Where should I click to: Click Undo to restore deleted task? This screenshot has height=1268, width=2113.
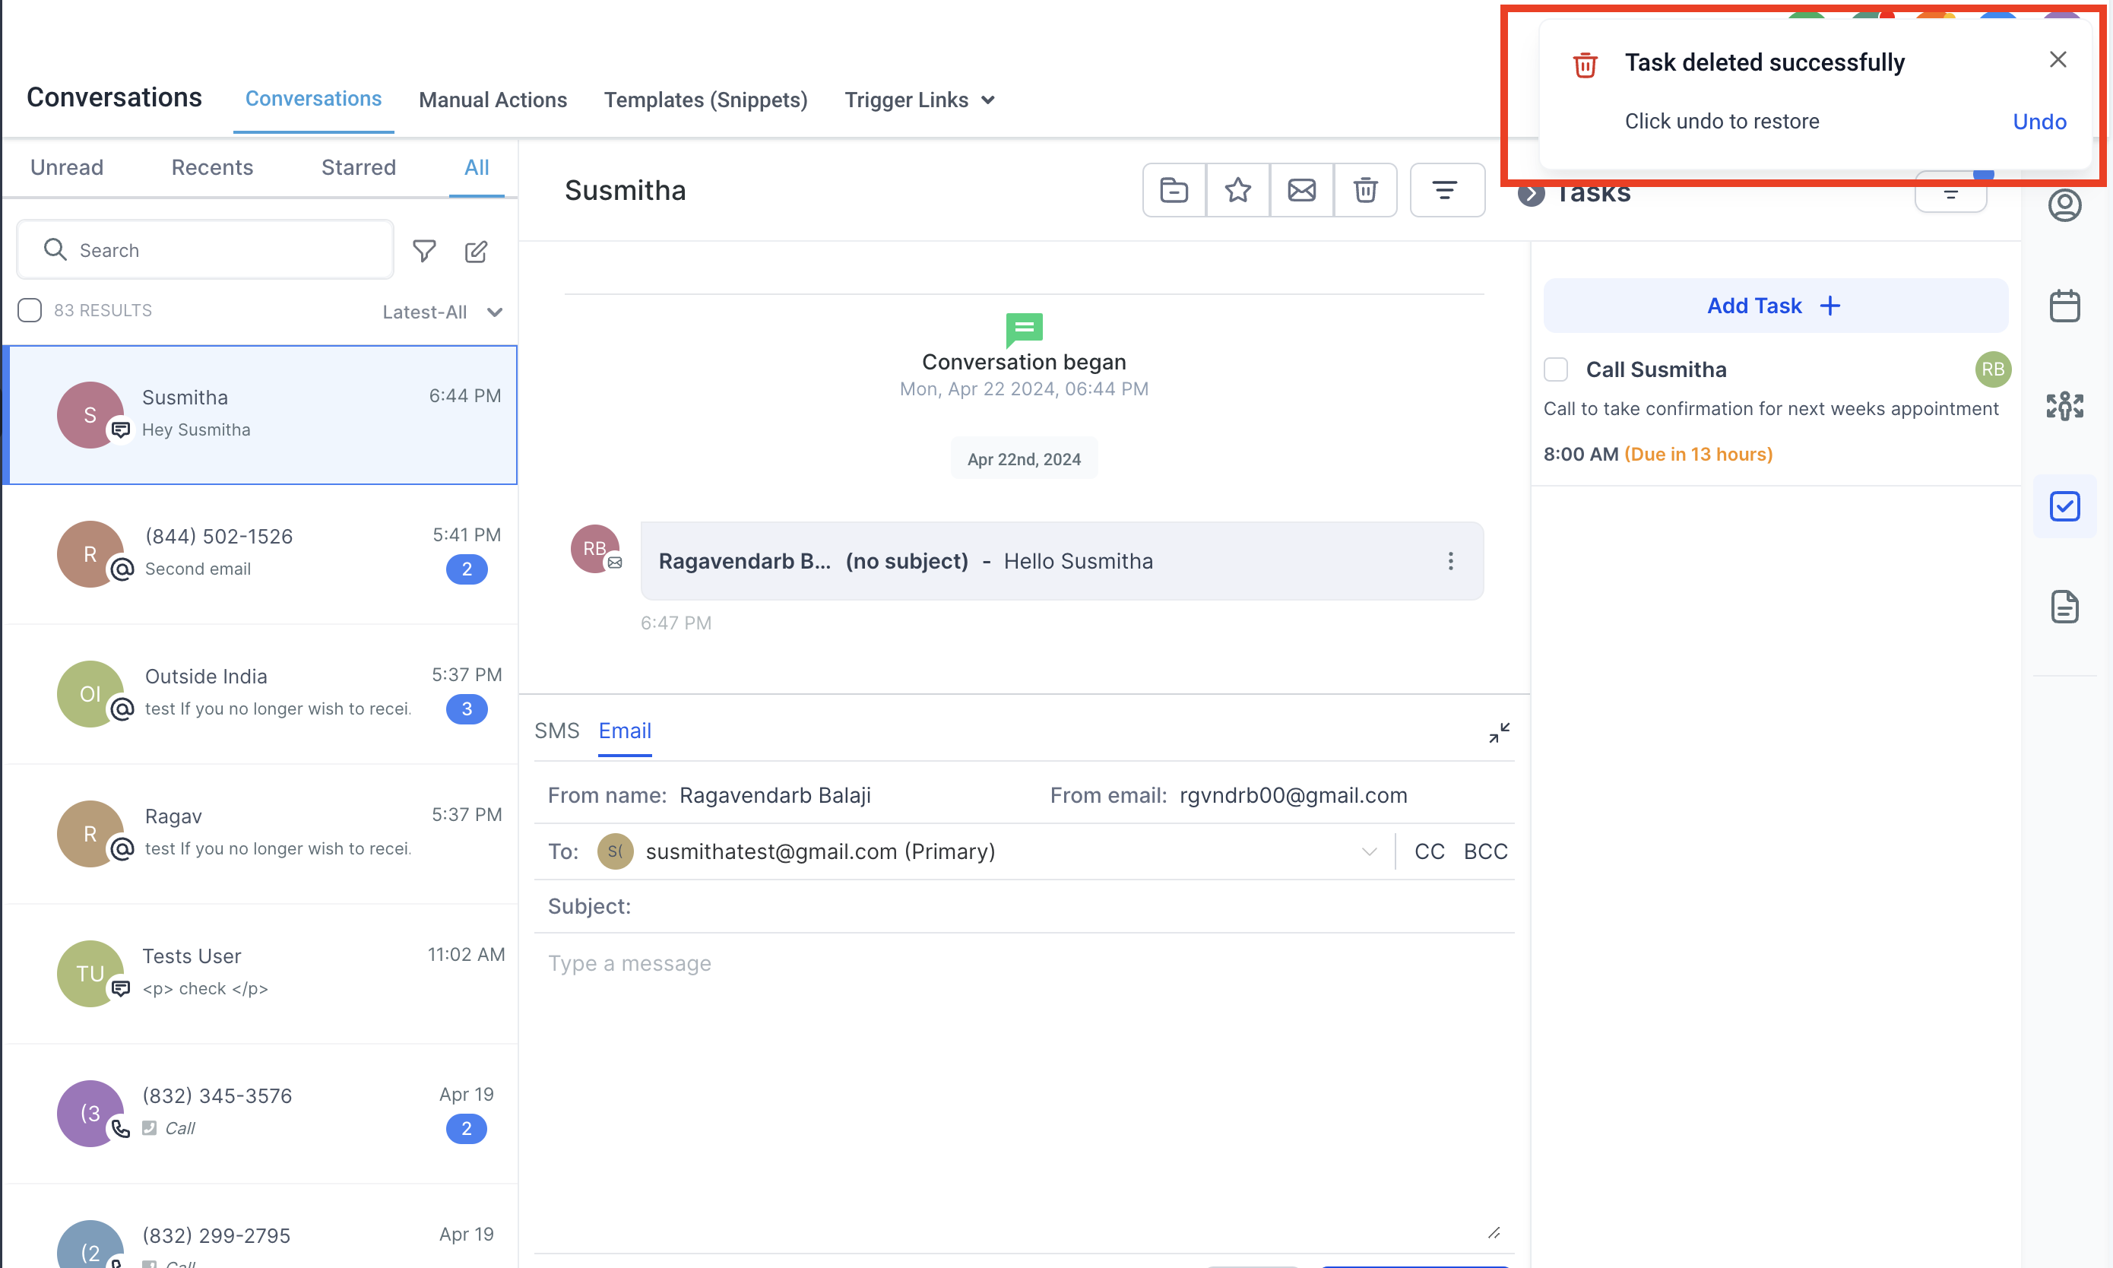(2039, 122)
